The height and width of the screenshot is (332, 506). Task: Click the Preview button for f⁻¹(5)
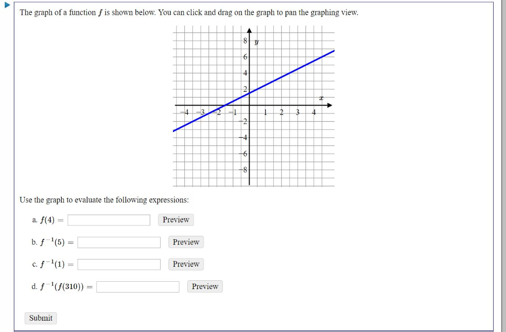[185, 242]
